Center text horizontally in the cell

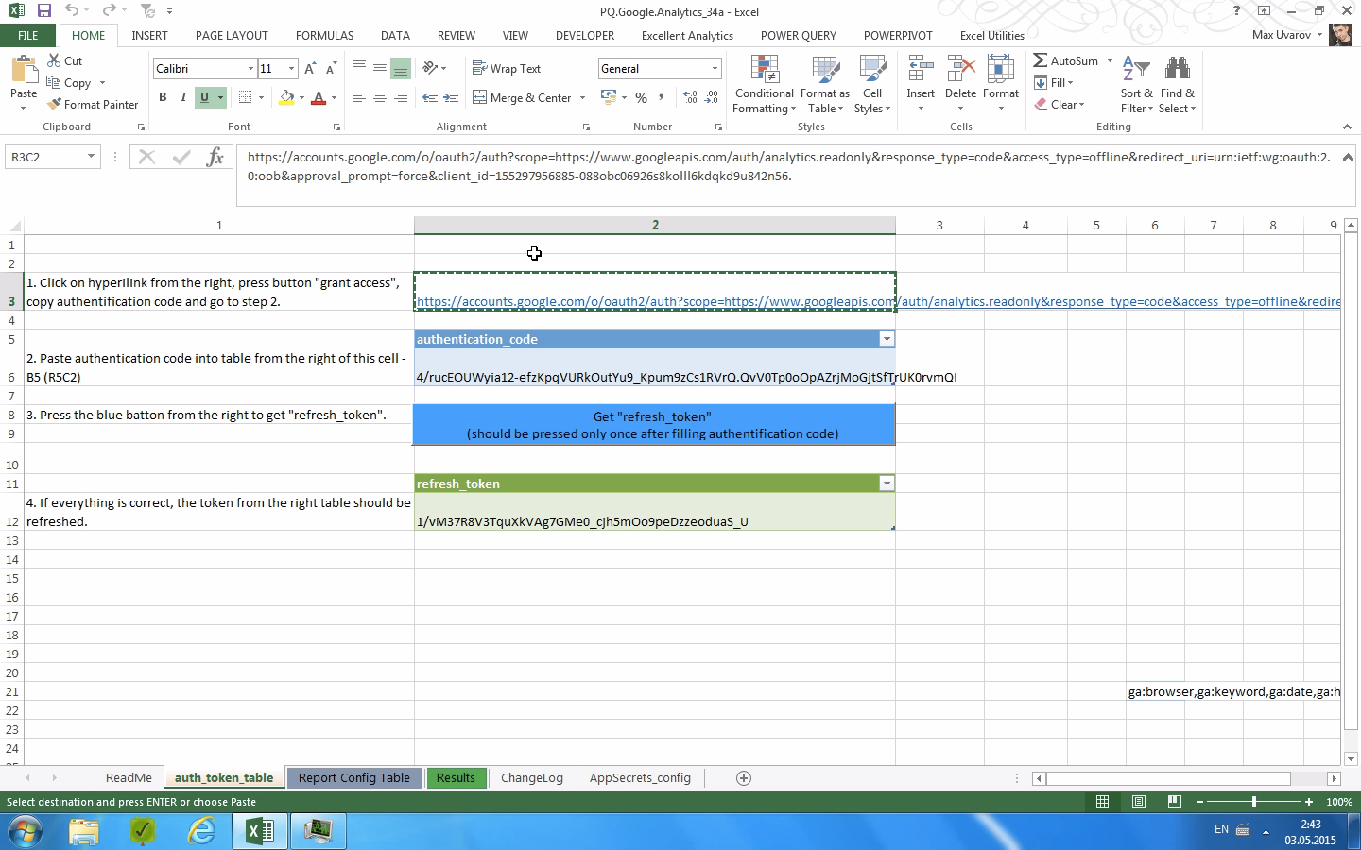point(379,97)
